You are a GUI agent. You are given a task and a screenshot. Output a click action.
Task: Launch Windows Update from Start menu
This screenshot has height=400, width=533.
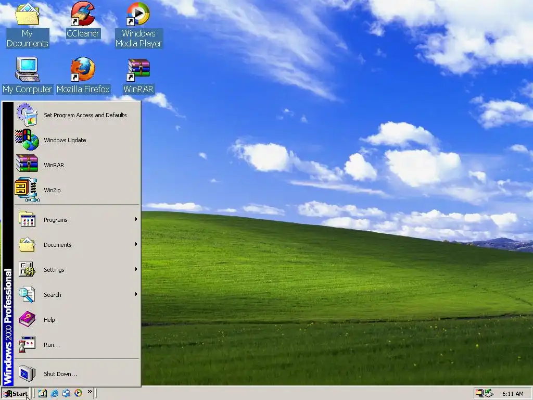pyautogui.click(x=77, y=140)
